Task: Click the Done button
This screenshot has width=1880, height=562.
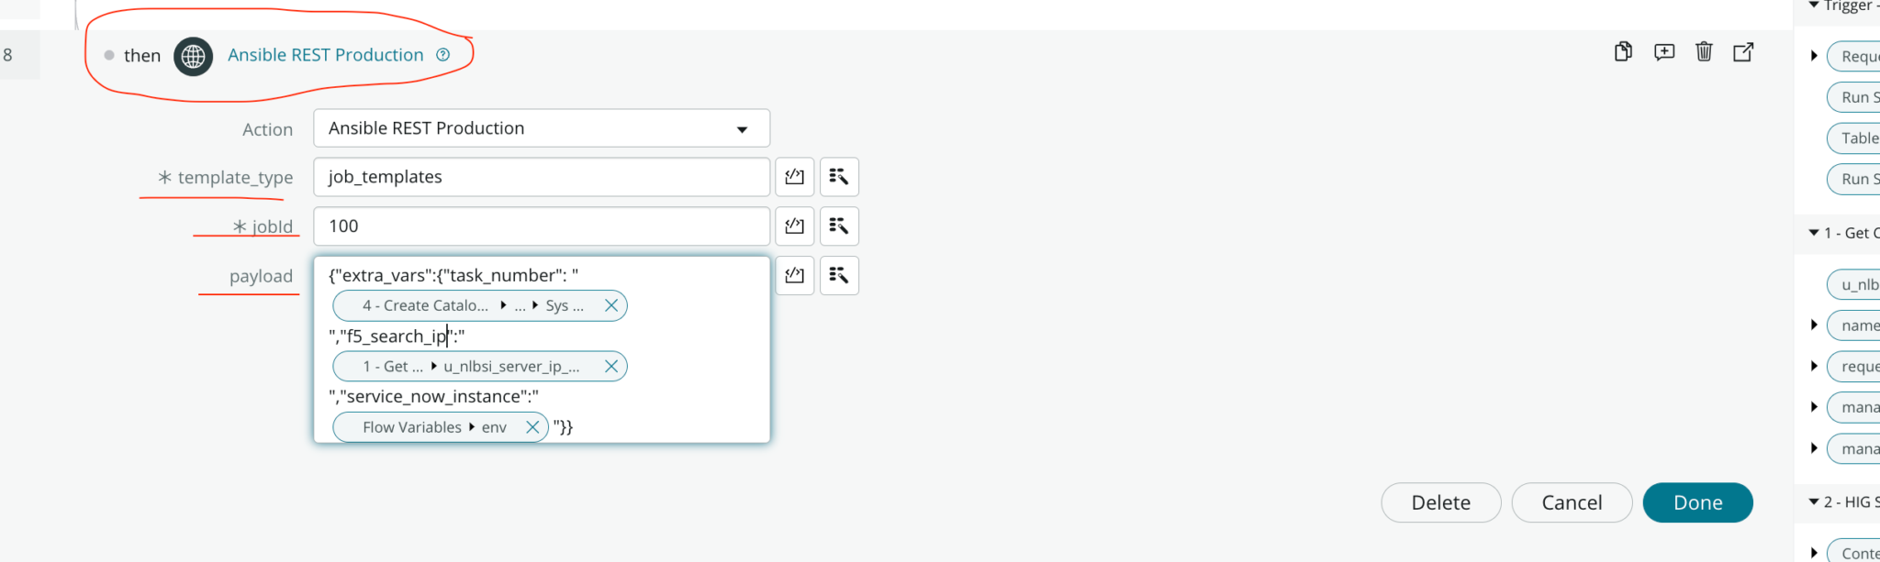Action: pyautogui.click(x=1697, y=502)
